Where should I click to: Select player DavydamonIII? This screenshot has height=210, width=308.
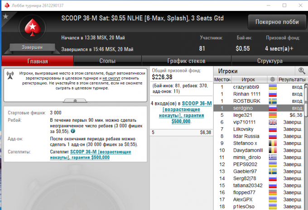coord(259,150)
